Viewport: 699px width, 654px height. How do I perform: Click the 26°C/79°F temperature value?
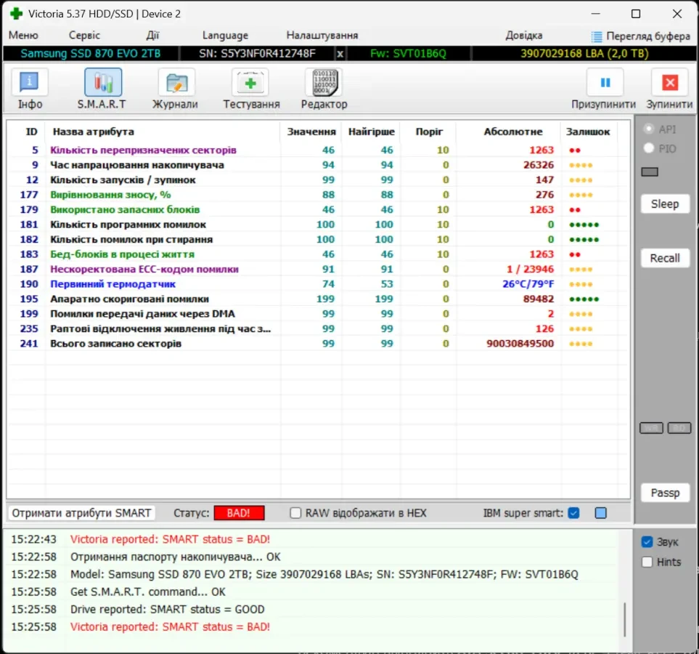pyautogui.click(x=528, y=284)
